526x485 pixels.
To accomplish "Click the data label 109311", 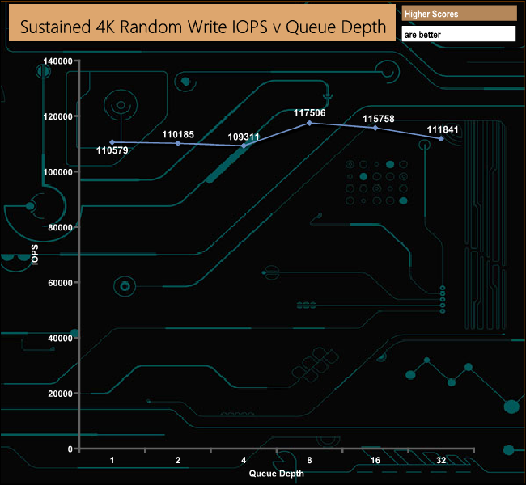I will [x=244, y=137].
